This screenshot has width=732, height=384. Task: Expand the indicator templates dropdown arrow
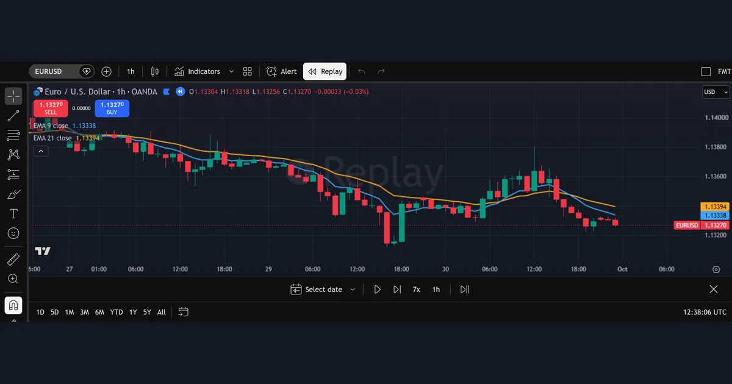point(231,71)
